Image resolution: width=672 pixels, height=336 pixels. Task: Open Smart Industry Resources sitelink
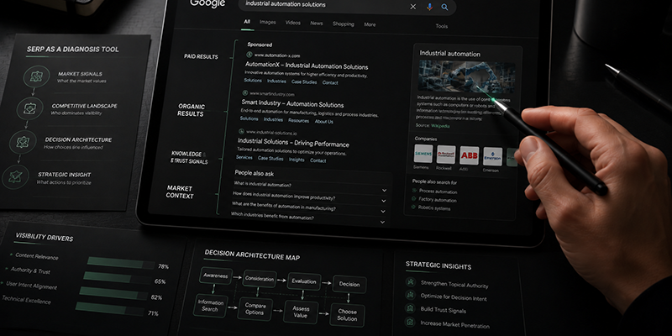coord(298,121)
